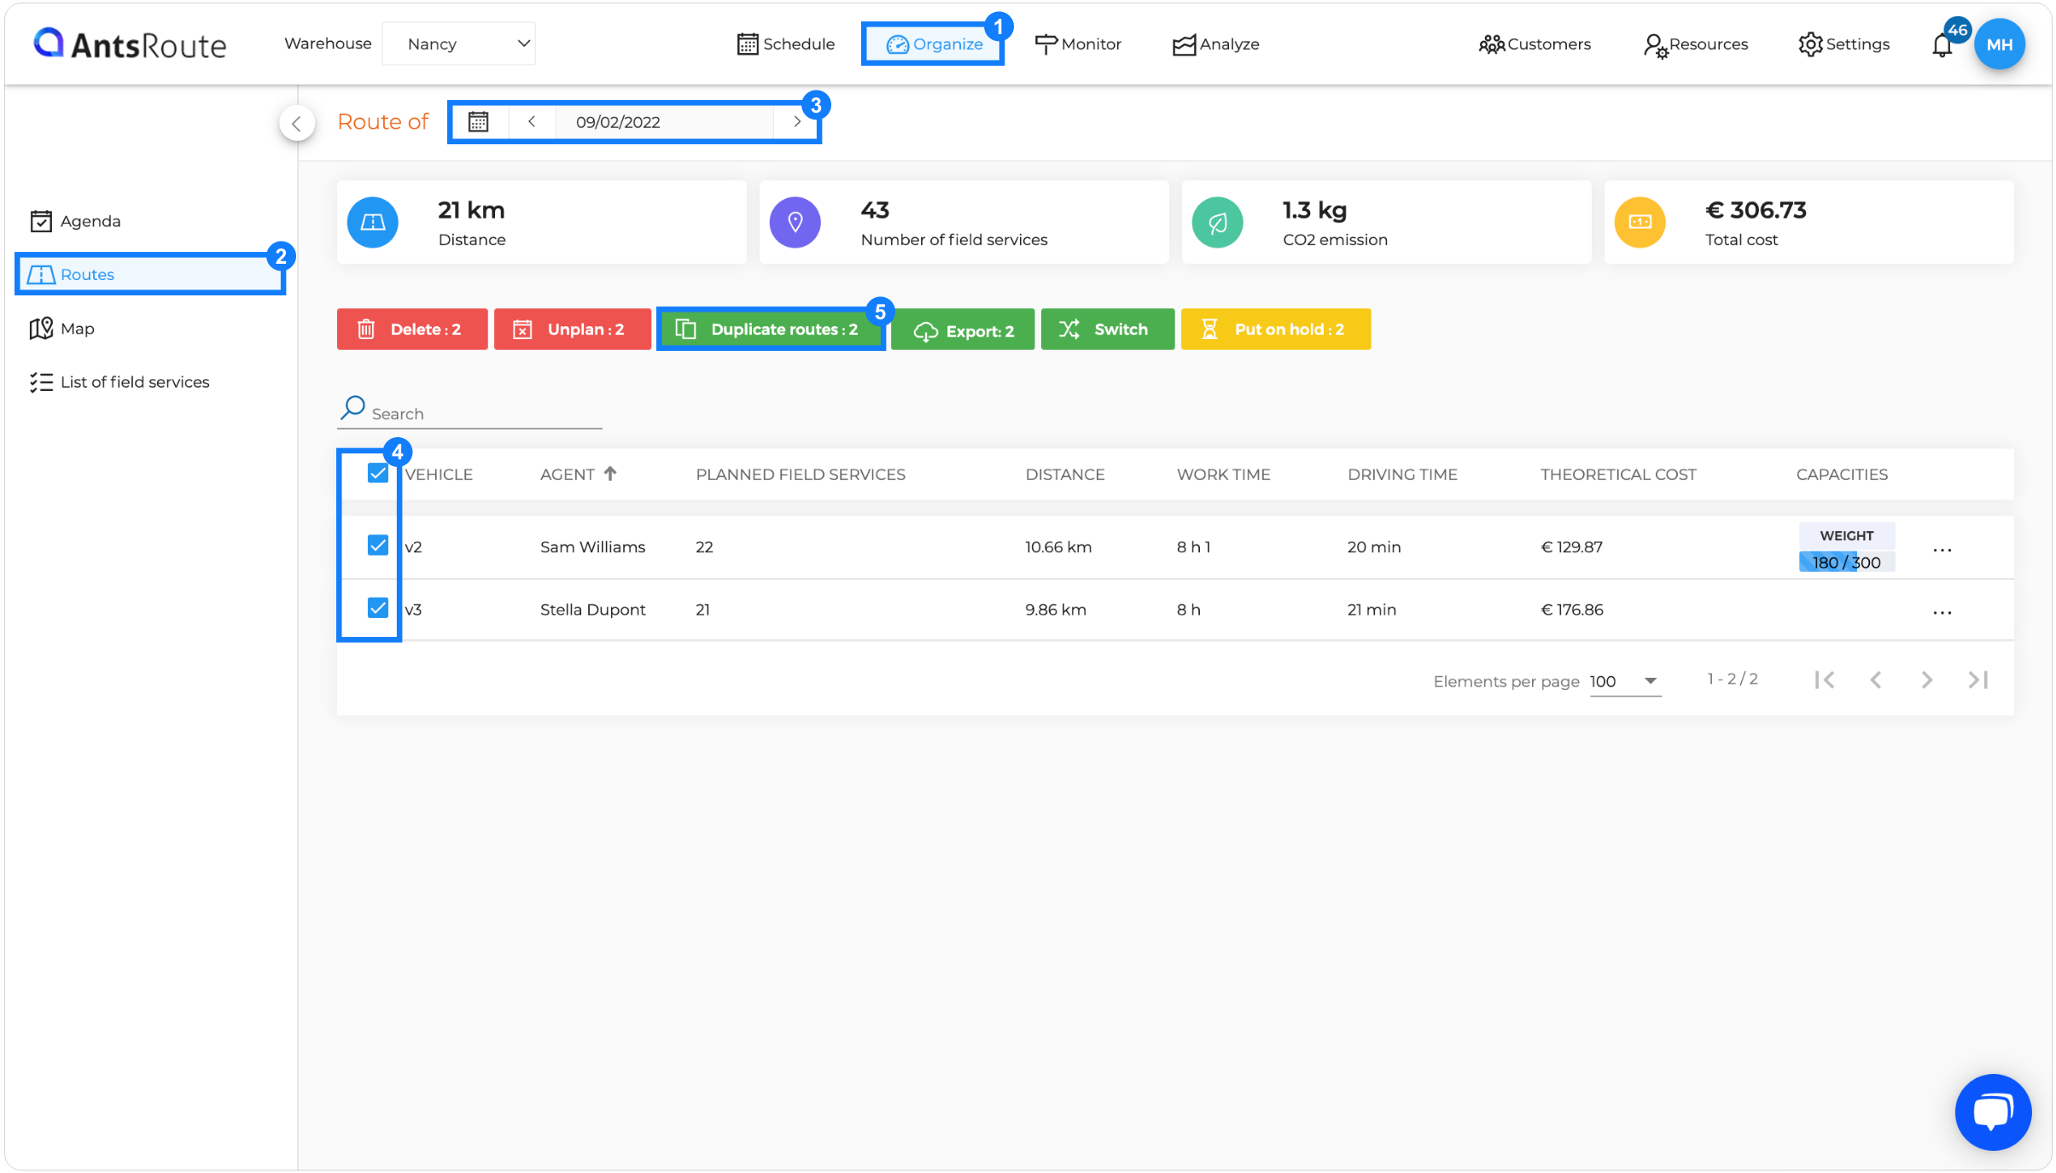Viewport: 2056px width, 1173px height.
Task: Click the Stella Dupont agent cell
Action: coord(592,610)
